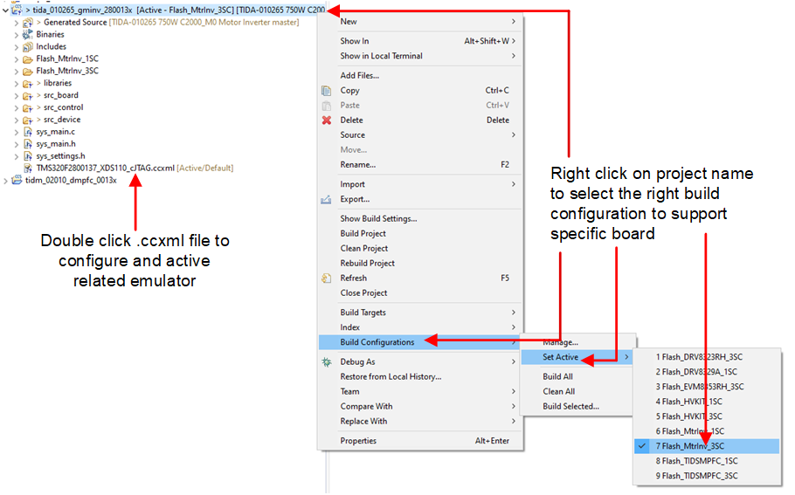Open the Build Configurations submenu
The height and width of the screenshot is (495, 795).
377,342
